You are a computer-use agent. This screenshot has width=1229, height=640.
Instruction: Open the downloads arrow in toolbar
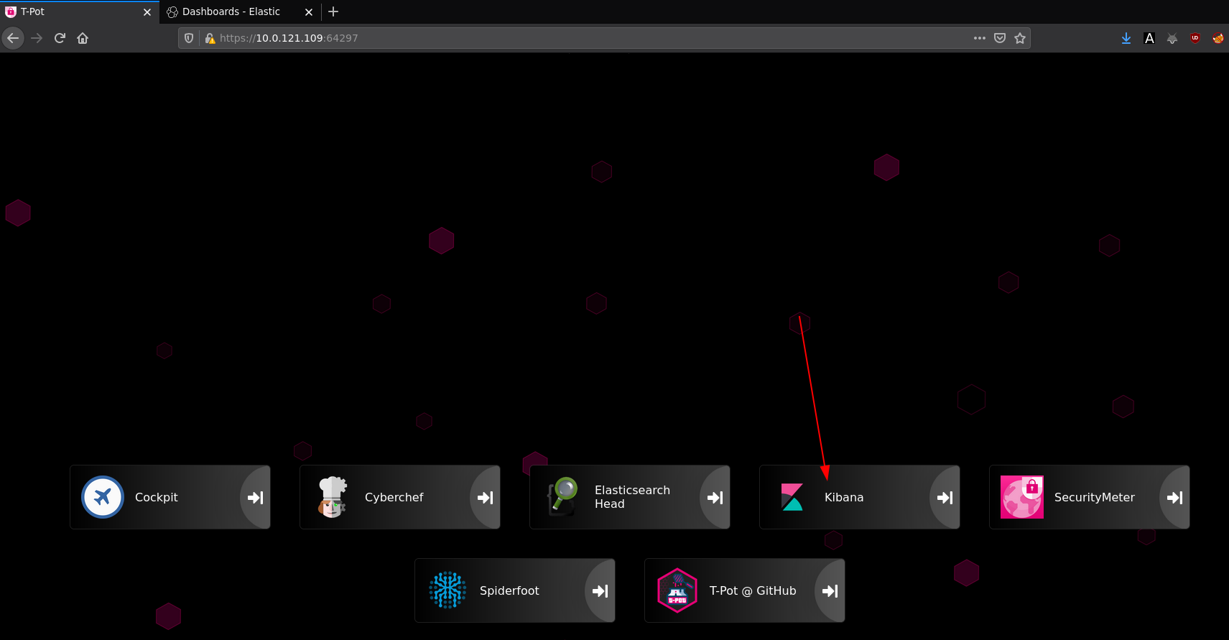point(1126,38)
